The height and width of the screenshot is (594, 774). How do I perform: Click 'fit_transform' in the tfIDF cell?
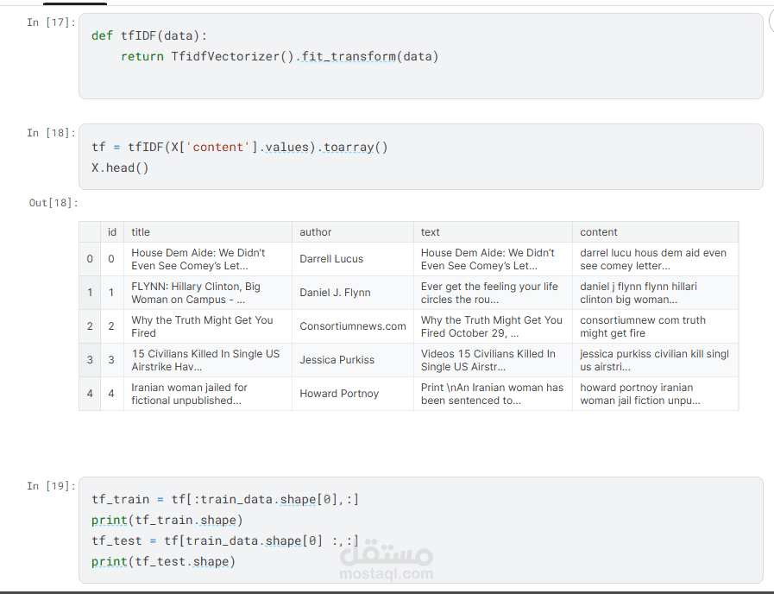click(x=349, y=56)
